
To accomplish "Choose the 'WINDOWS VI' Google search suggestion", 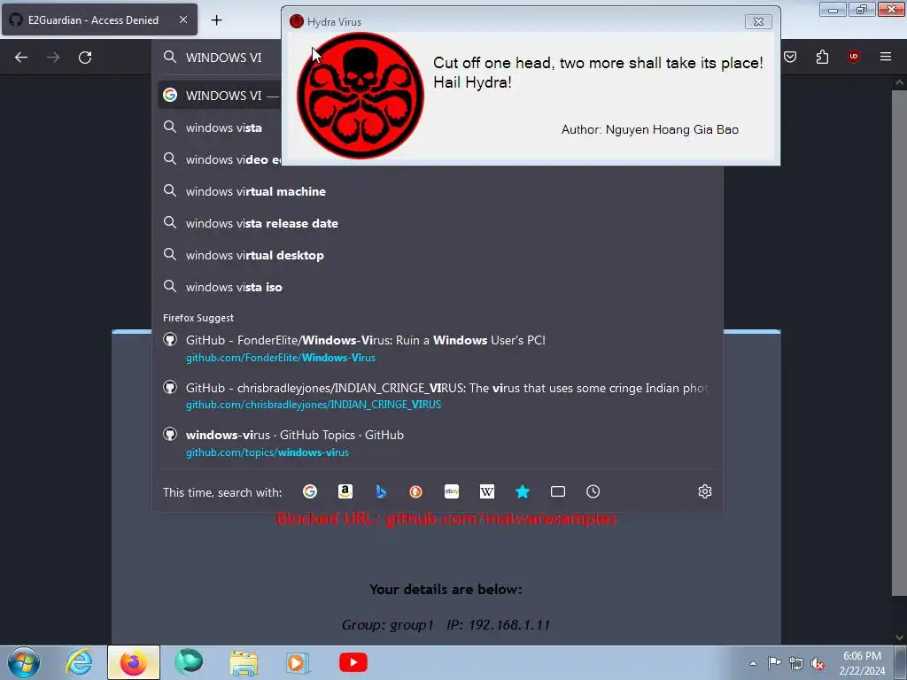I will pos(220,96).
